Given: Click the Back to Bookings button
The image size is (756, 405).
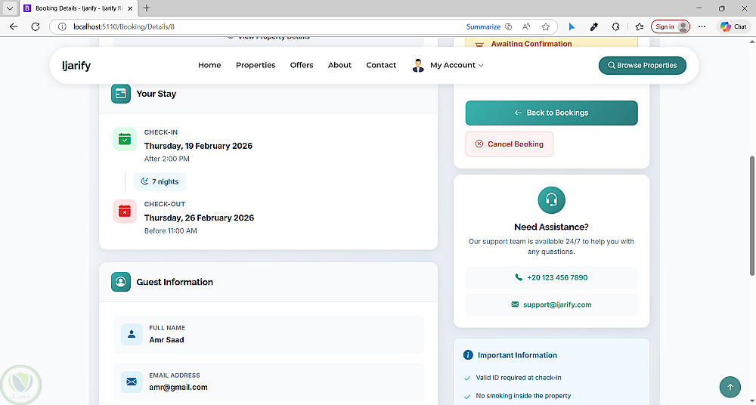Looking at the screenshot, I should pyautogui.click(x=551, y=113).
